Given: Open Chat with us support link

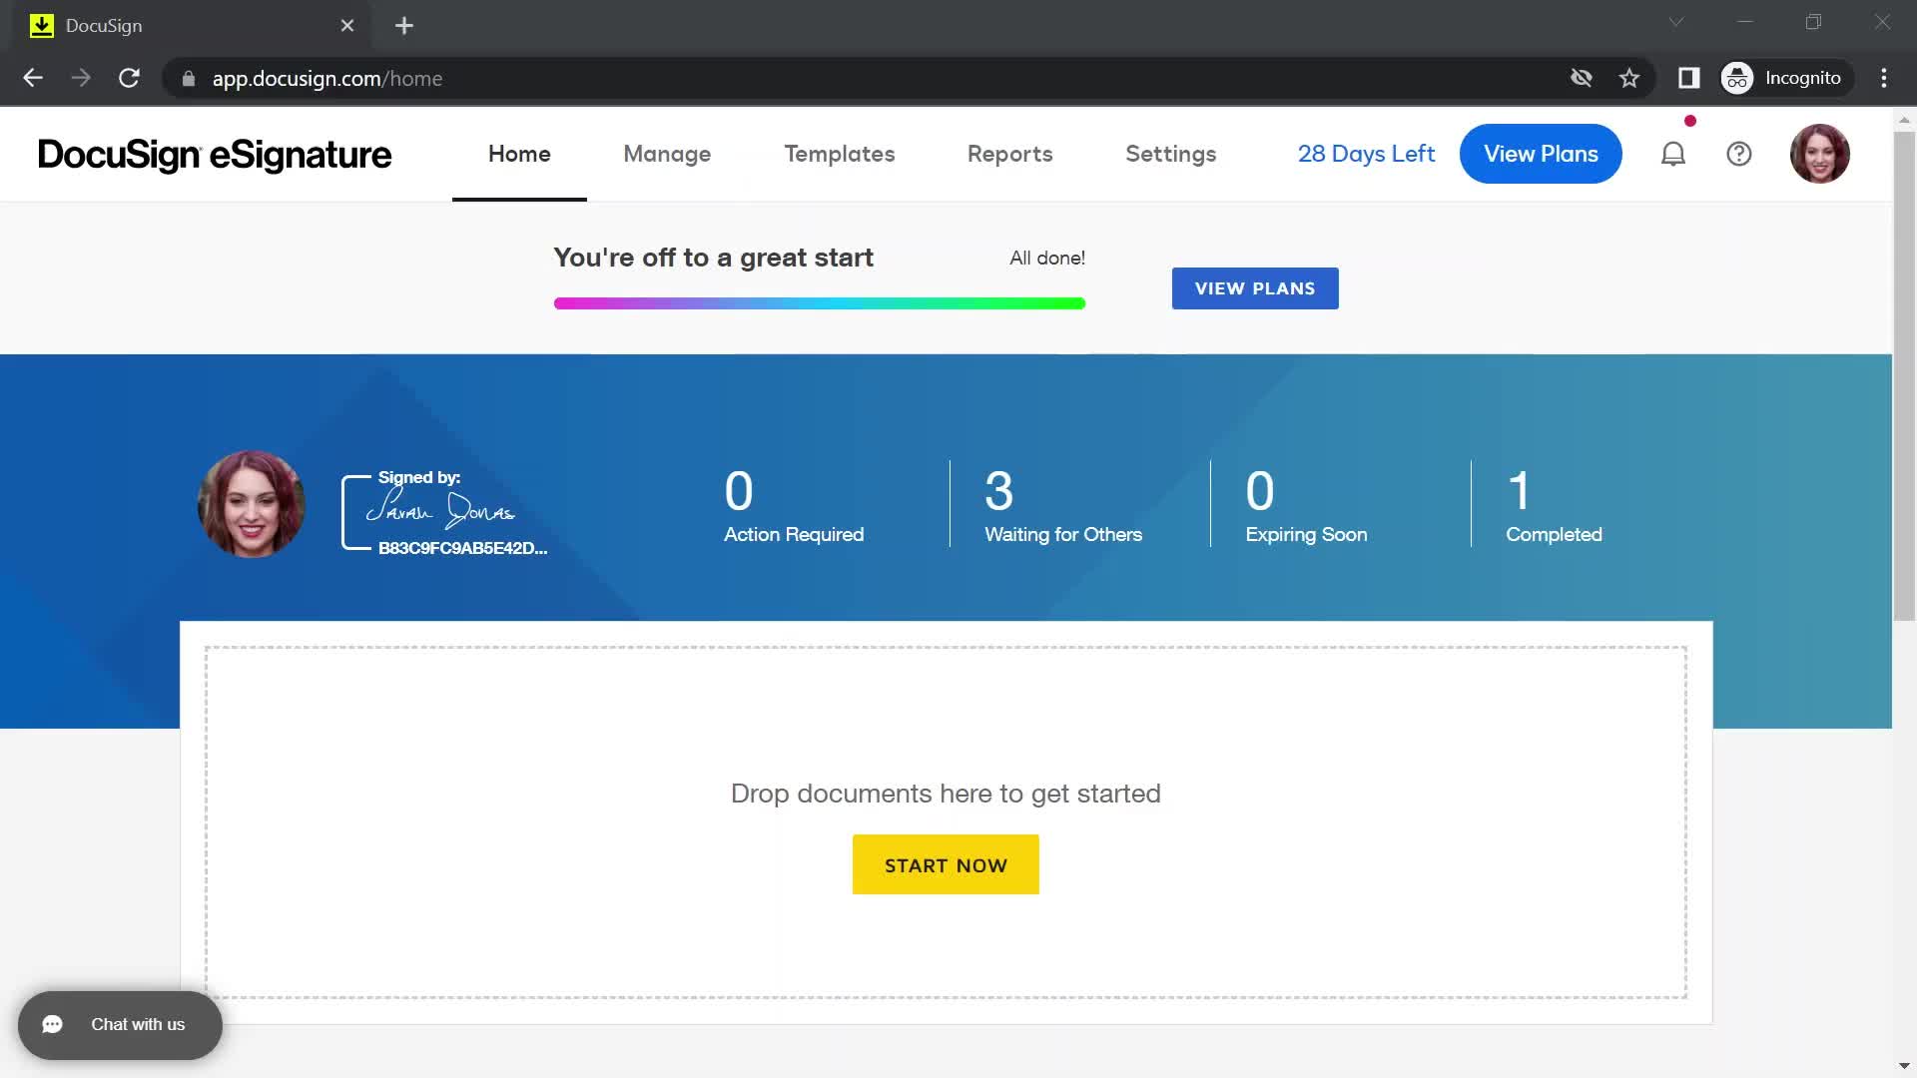Looking at the screenshot, I should coord(120,1024).
